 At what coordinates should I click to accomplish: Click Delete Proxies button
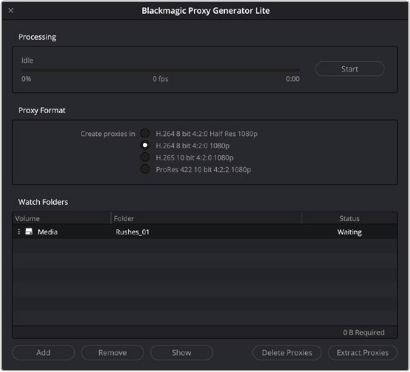click(287, 353)
